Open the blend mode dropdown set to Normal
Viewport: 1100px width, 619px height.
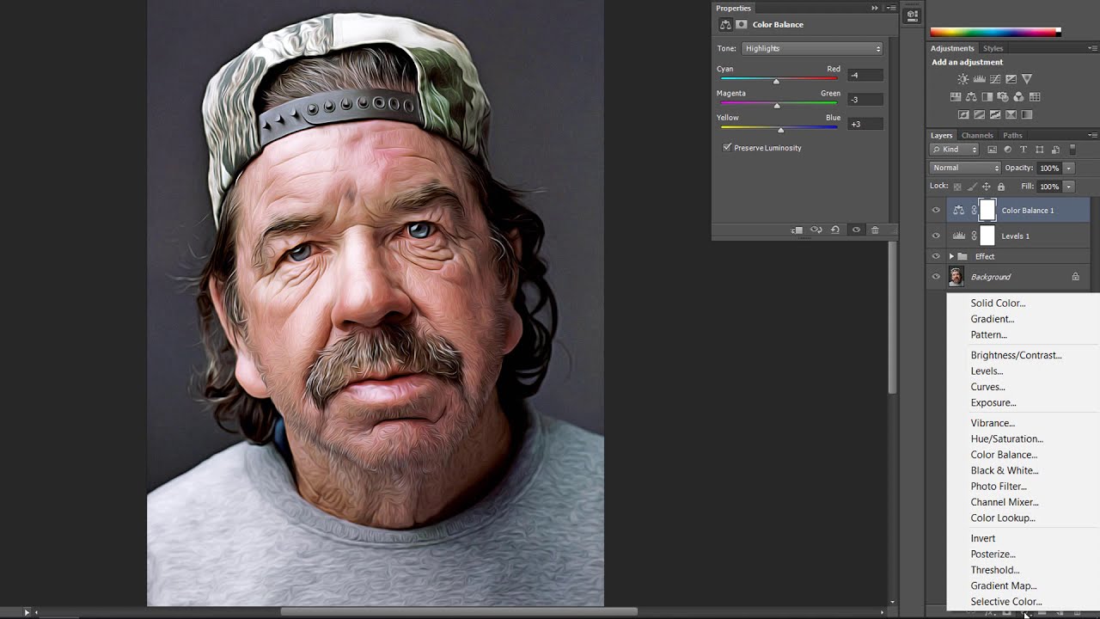click(x=965, y=168)
